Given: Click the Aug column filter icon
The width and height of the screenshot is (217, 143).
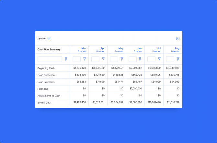Looking at the screenshot, I should (x=178, y=59).
